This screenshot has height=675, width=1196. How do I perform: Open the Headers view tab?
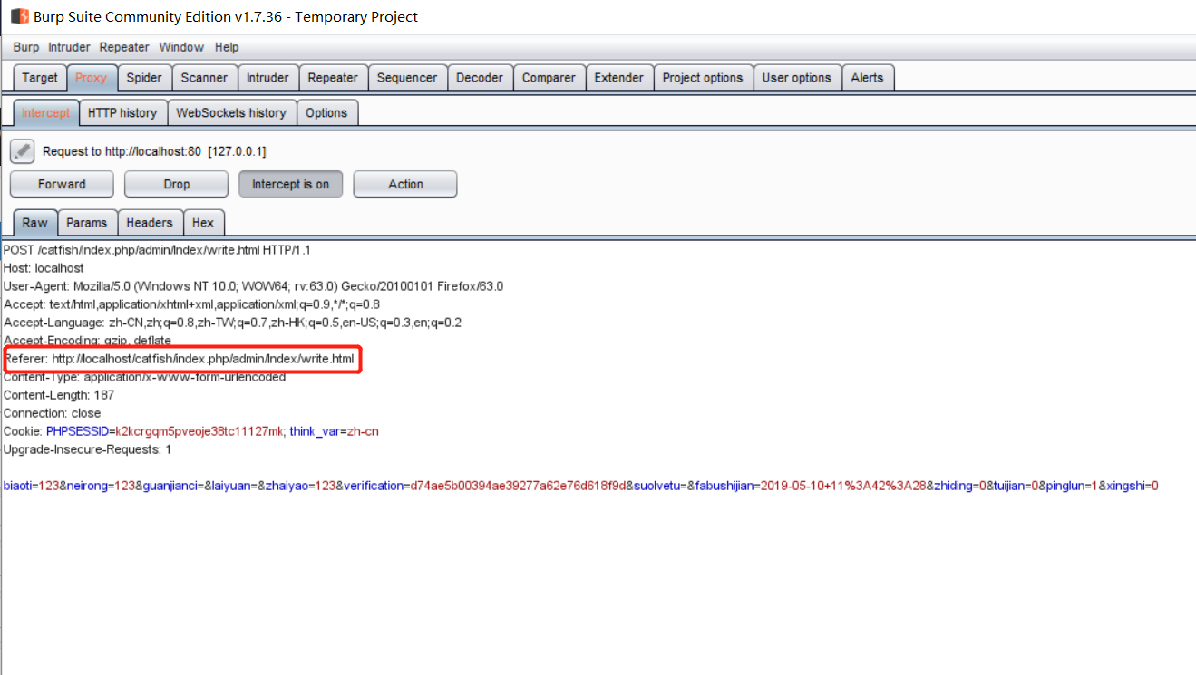click(x=150, y=223)
